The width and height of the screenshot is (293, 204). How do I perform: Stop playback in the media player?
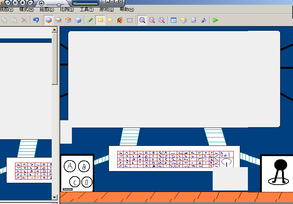coord(23,3)
